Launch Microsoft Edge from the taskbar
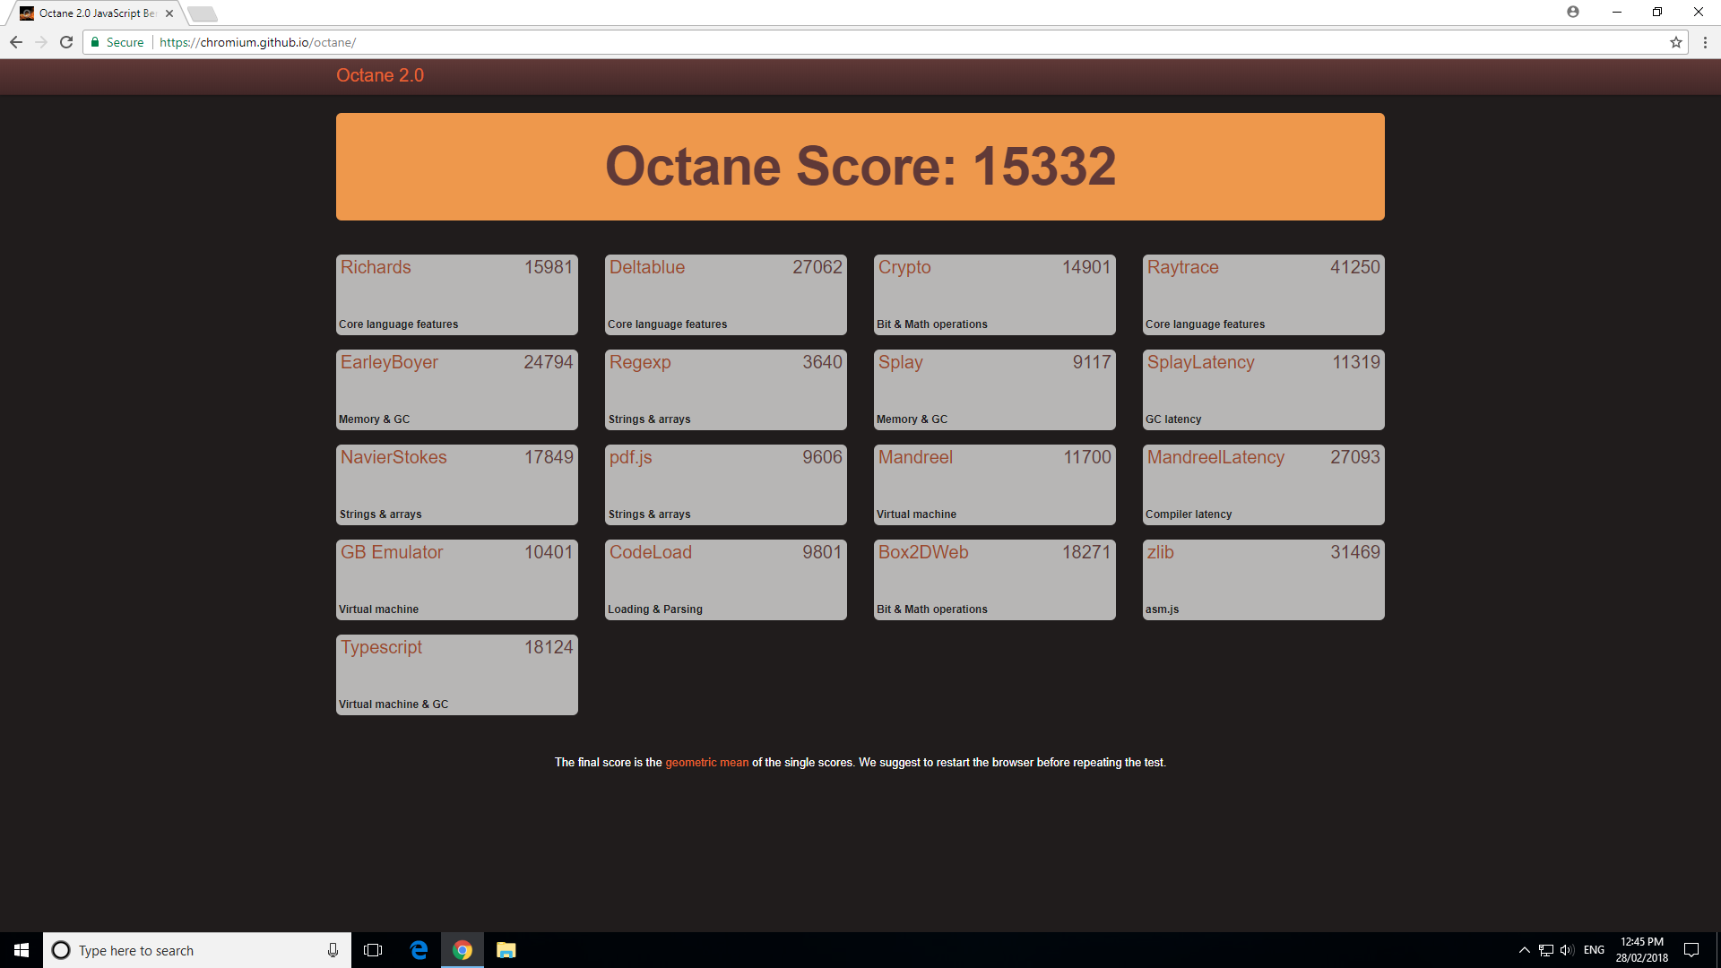The width and height of the screenshot is (1721, 968). point(419,950)
